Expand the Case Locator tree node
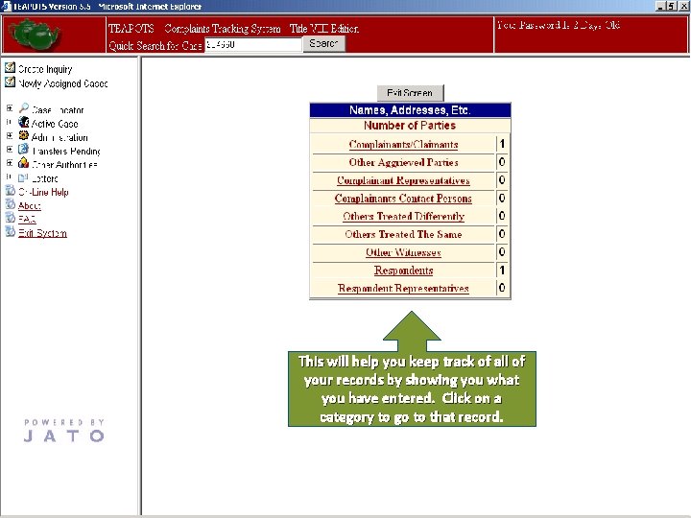 (x=10, y=108)
